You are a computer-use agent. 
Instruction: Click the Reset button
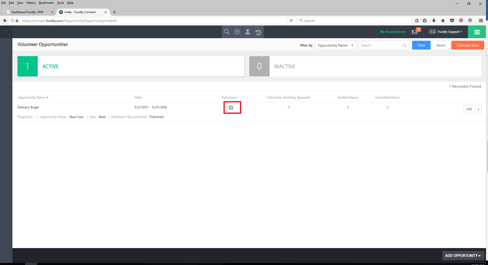[441, 45]
